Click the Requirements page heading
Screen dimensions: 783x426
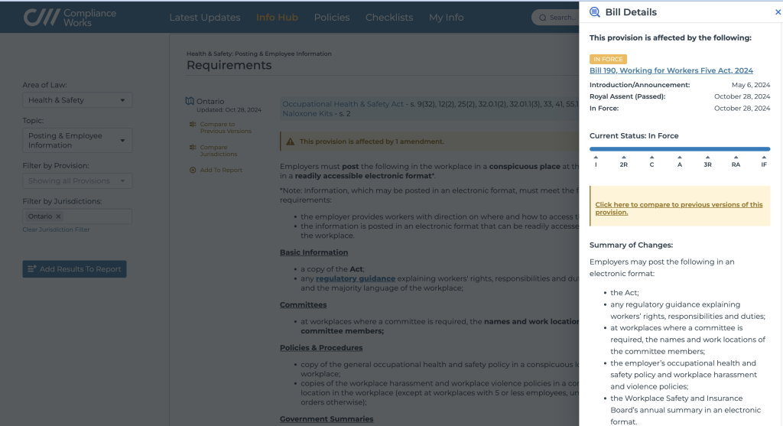pyautogui.click(x=229, y=65)
